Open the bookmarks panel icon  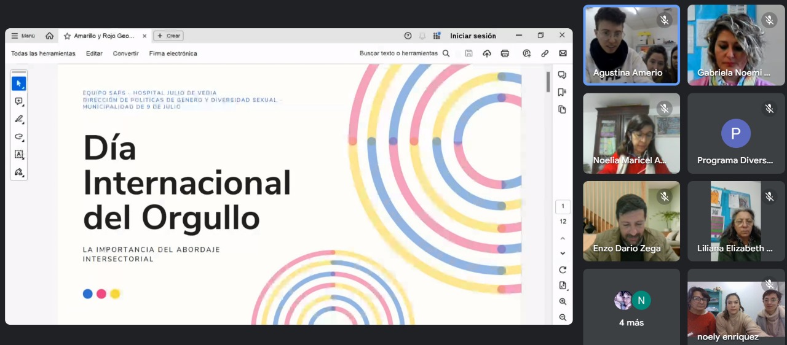point(562,92)
